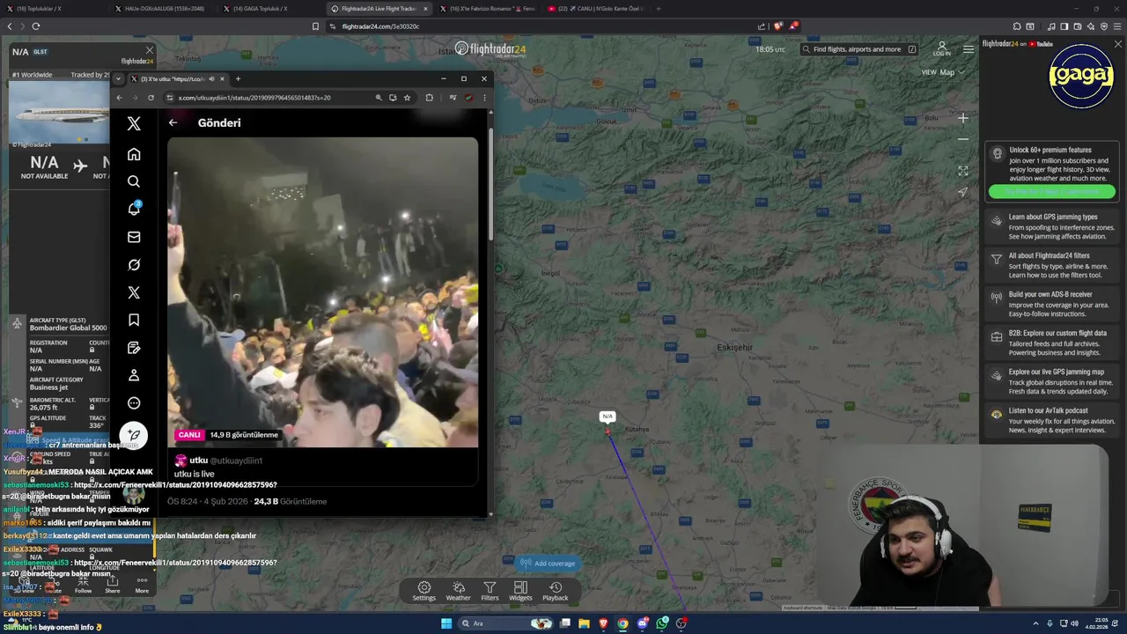Open More options in flight panel
Image resolution: width=1127 pixels, height=634 pixels.
(142, 586)
